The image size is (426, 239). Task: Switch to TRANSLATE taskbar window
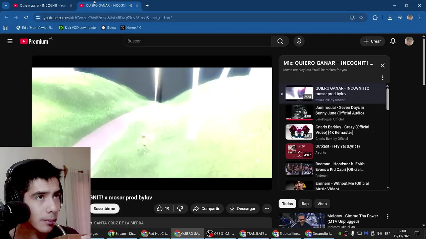pos(254,234)
